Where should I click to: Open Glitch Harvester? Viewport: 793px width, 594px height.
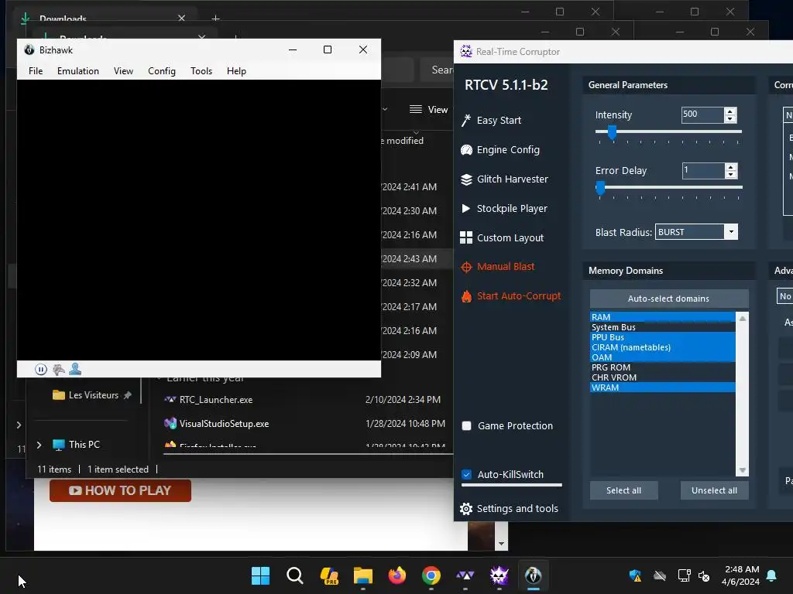[504, 179]
